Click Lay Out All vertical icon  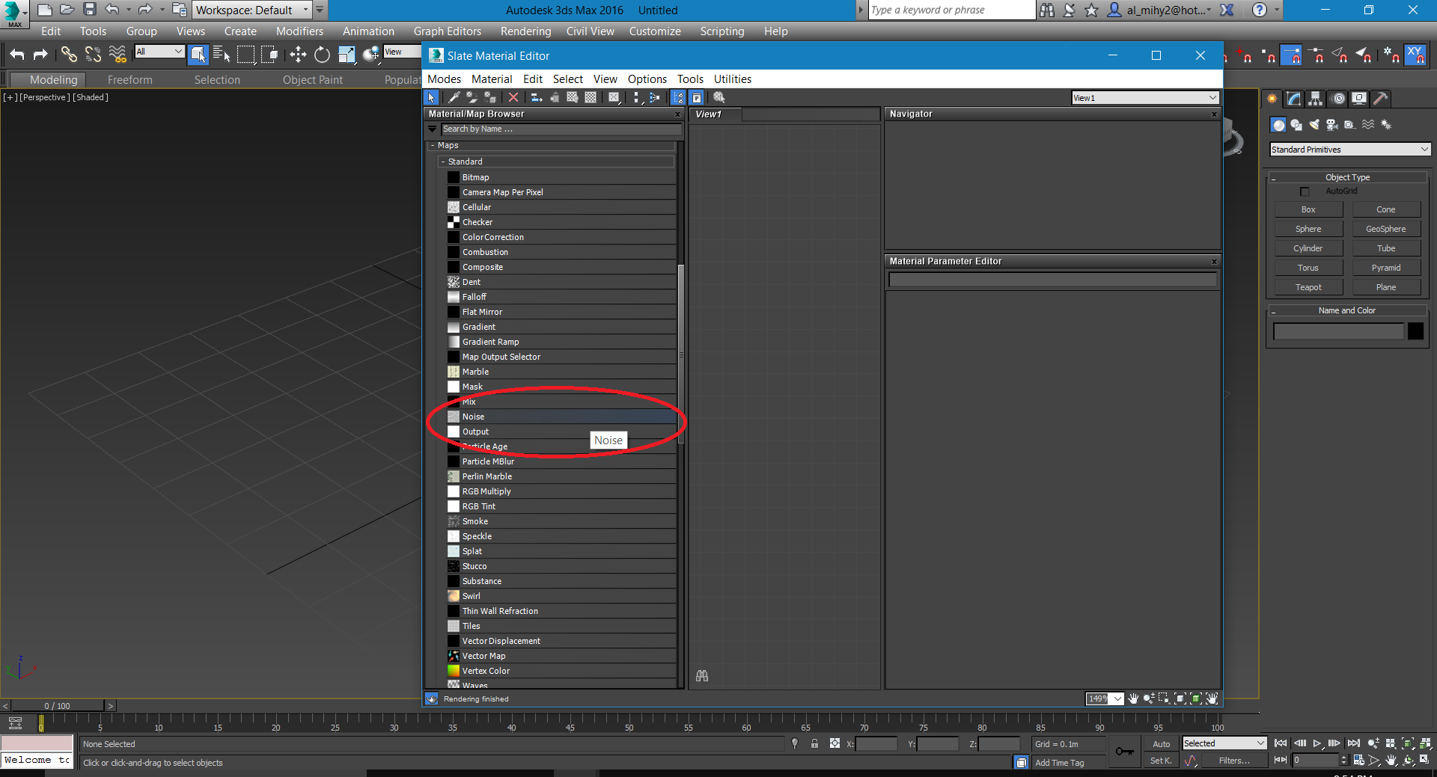(636, 97)
